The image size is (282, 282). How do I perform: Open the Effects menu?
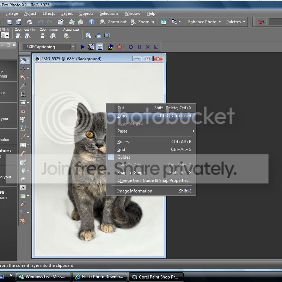pyautogui.click(x=49, y=13)
